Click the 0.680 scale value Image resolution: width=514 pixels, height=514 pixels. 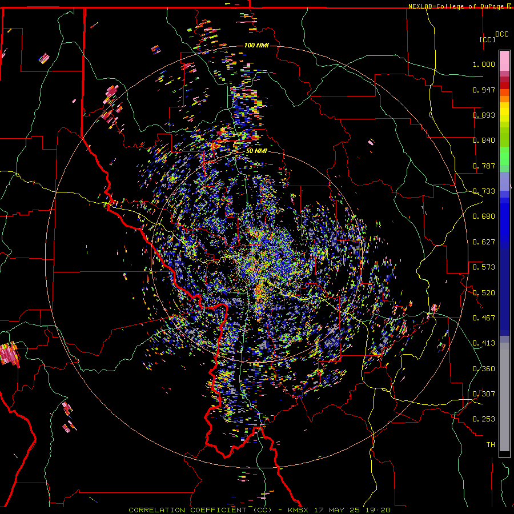[484, 216]
